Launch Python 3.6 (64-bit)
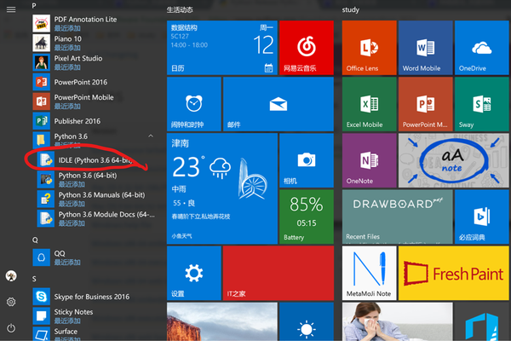This screenshot has width=511, height=341. pos(97,180)
